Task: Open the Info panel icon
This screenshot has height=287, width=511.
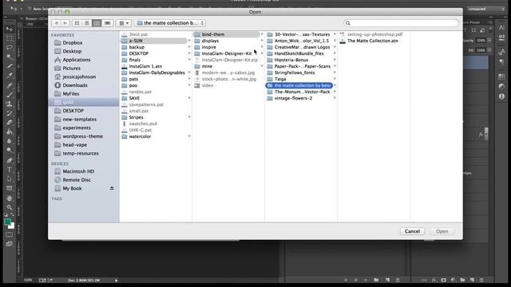Action: 501,96
